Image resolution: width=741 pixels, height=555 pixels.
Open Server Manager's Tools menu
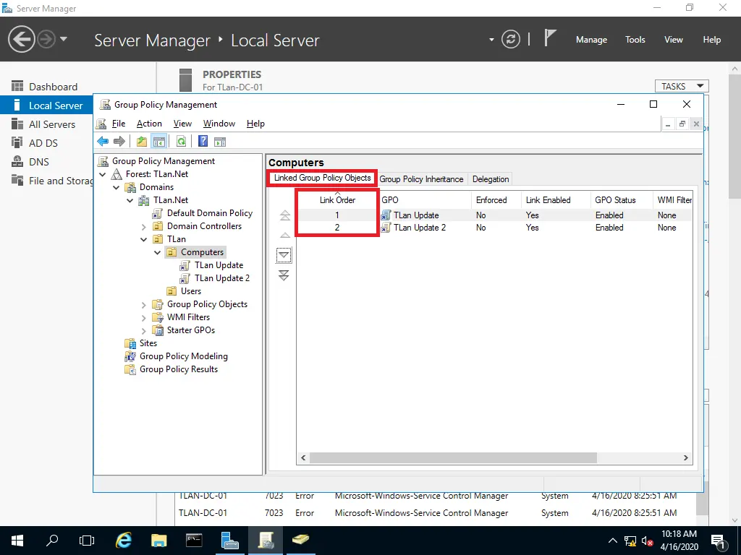pos(635,40)
